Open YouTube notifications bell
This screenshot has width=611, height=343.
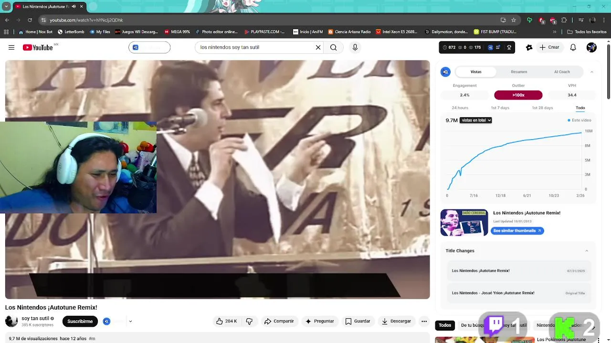tap(573, 47)
